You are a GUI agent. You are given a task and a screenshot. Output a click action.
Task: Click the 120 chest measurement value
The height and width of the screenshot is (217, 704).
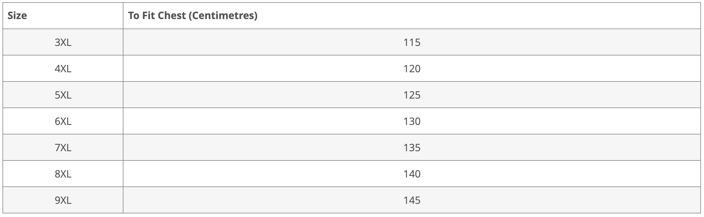pyautogui.click(x=412, y=69)
